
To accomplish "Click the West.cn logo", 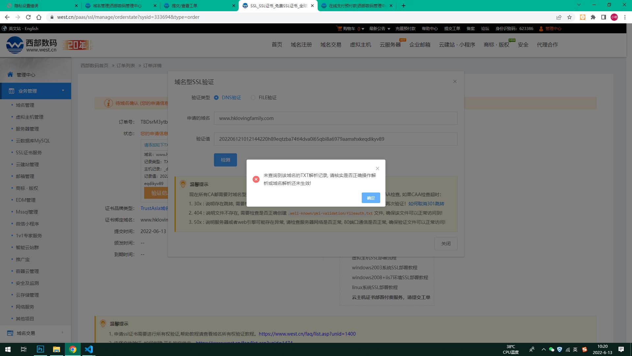I will pyautogui.click(x=32, y=45).
